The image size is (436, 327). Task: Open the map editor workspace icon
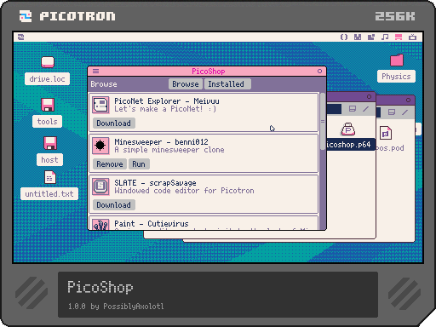coord(371,37)
